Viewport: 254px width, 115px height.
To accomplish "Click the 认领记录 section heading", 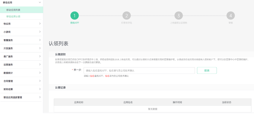I will coord(61,88).
